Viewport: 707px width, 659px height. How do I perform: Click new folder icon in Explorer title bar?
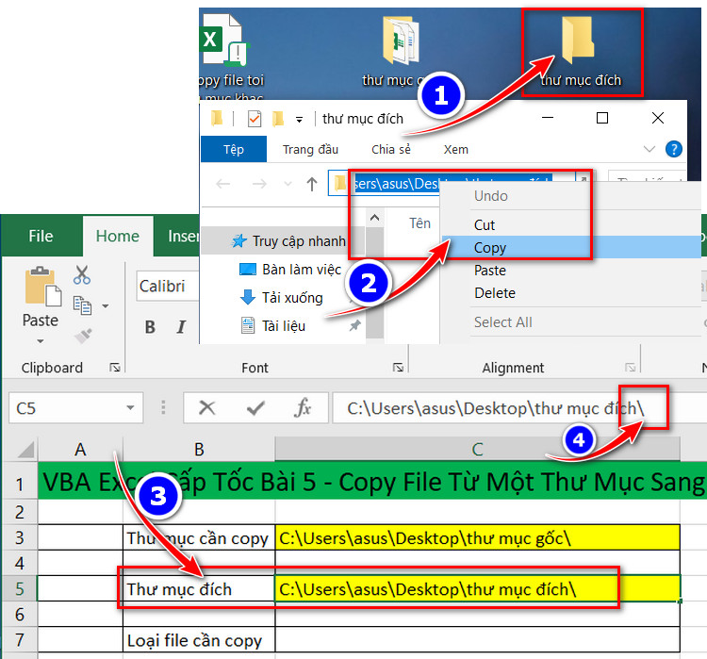(x=278, y=119)
